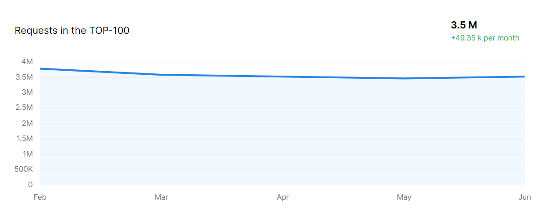Click the 0 label on the y-axis

click(30, 185)
